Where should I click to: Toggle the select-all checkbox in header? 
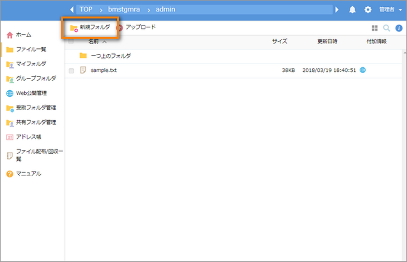pyautogui.click(x=72, y=42)
